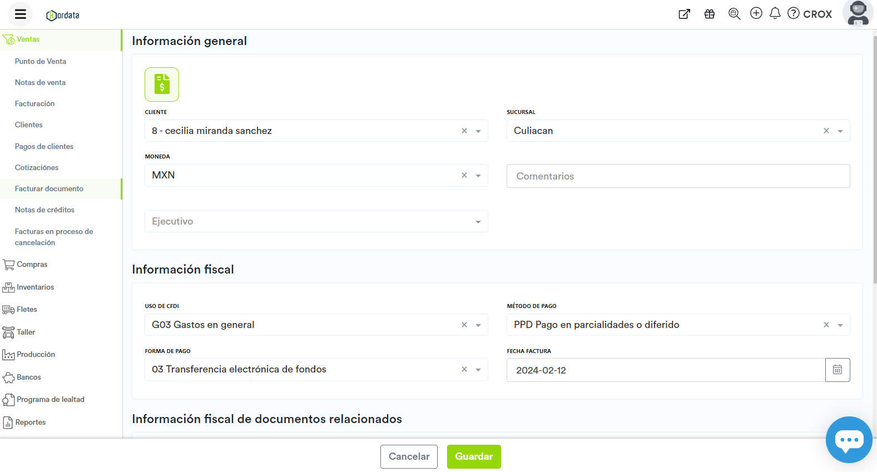This screenshot has height=472, width=877.
Task: Open the help question mark icon
Action: coord(794,13)
